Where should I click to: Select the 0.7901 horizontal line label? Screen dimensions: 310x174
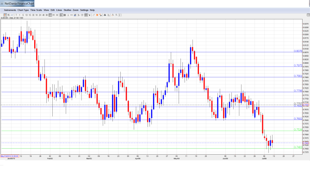click(298, 76)
